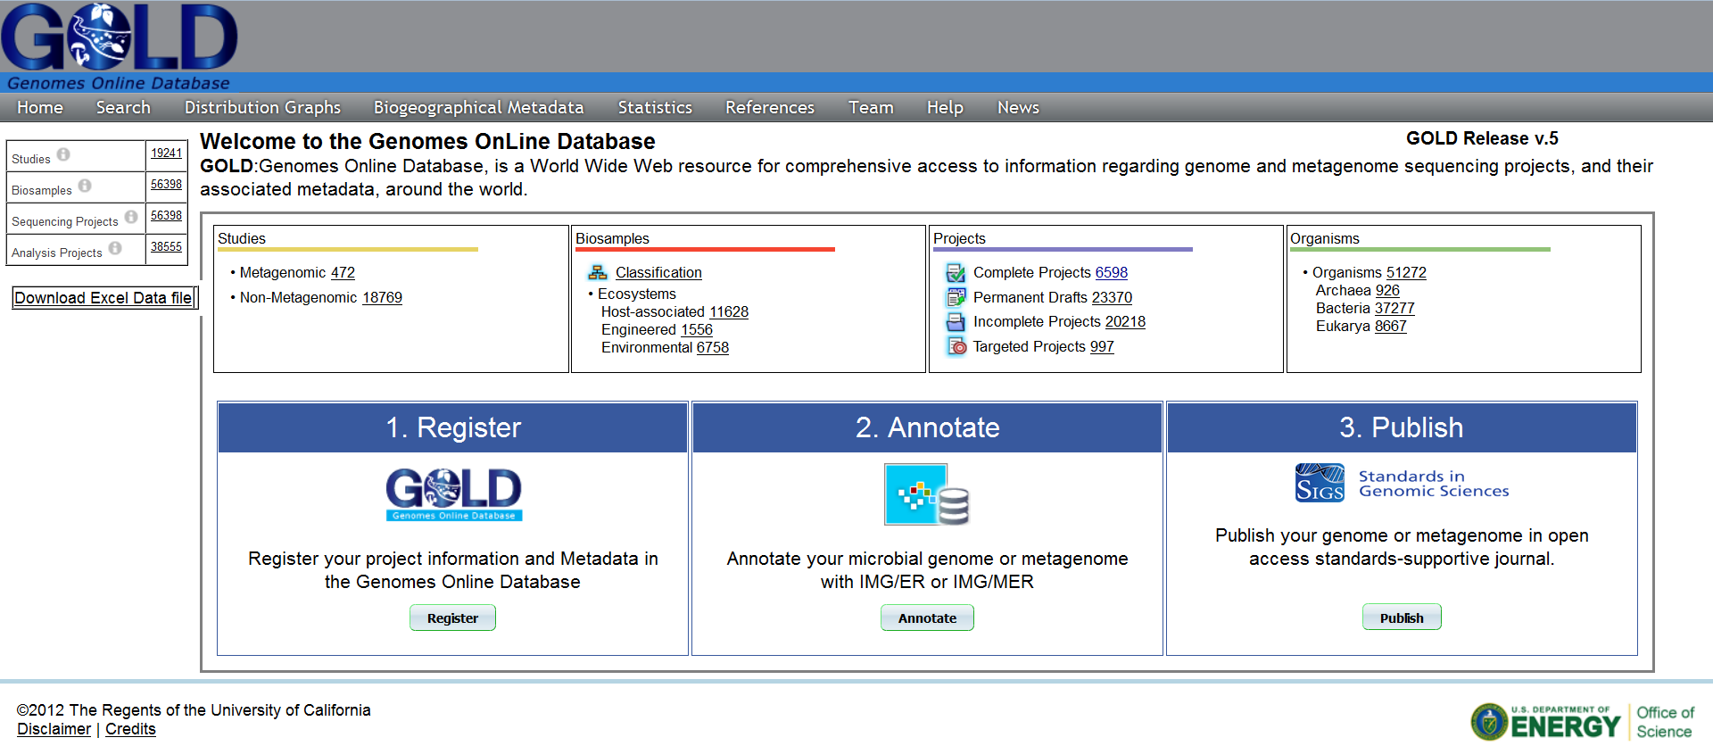Open Incomplete Projects 20218 link
The width and height of the screenshot is (1713, 746).
pyautogui.click(x=1125, y=321)
